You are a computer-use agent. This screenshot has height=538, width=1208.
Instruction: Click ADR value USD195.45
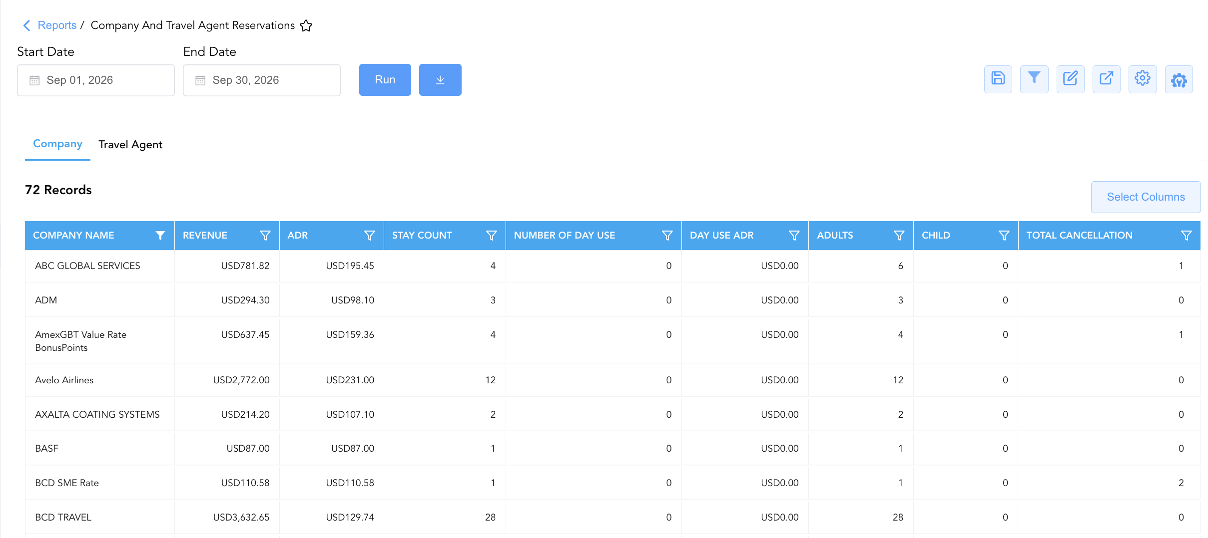[350, 266]
